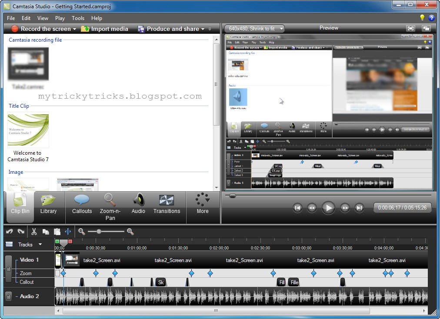Click the redo icon on timeline toolbar
Viewport: 440px width, 319px height.
[21, 232]
